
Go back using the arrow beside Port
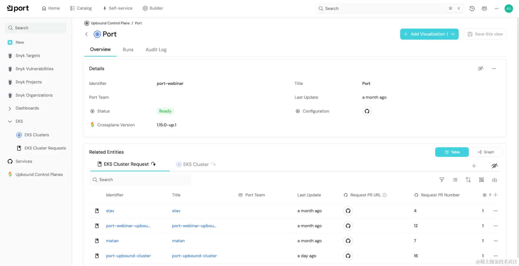click(x=86, y=34)
